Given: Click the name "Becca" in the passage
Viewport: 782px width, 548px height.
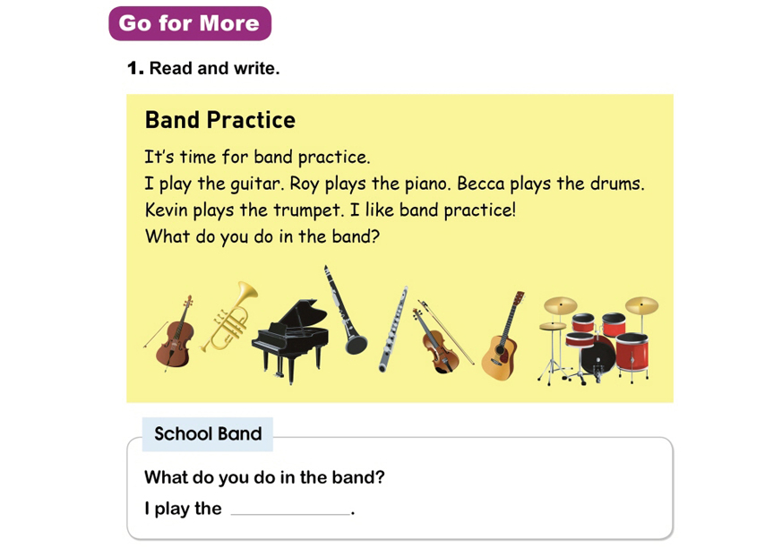Looking at the screenshot, I should [x=482, y=184].
